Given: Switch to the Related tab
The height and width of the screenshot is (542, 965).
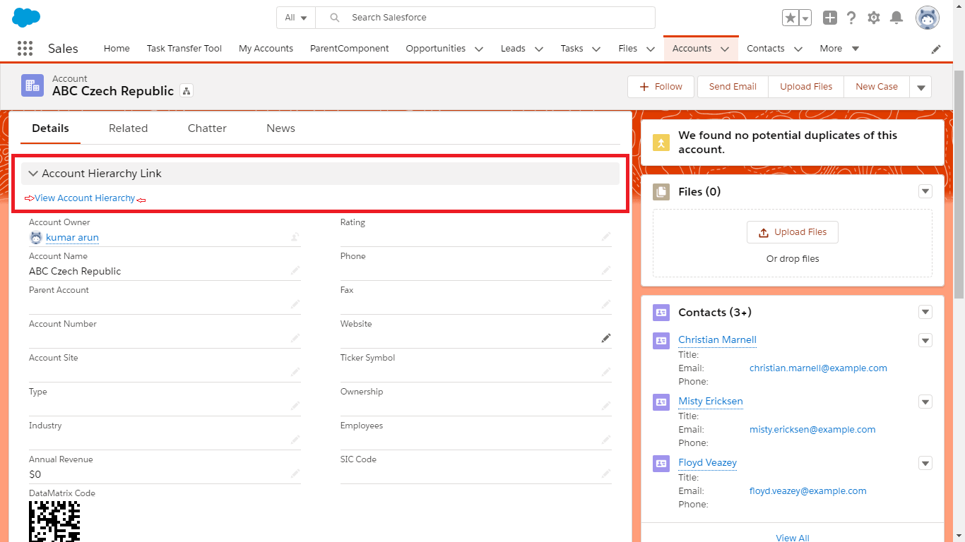Looking at the screenshot, I should [129, 128].
